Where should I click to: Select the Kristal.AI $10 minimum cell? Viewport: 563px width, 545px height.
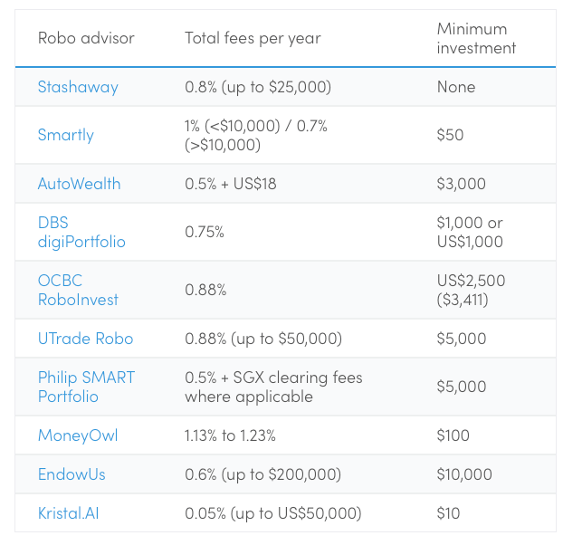[x=448, y=513]
